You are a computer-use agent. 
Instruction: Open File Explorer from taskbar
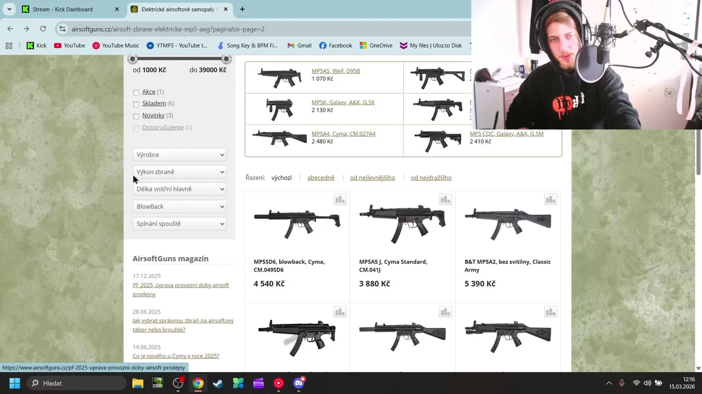137,383
